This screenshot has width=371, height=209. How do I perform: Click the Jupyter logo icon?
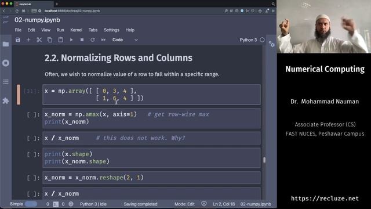(x=5, y=19)
